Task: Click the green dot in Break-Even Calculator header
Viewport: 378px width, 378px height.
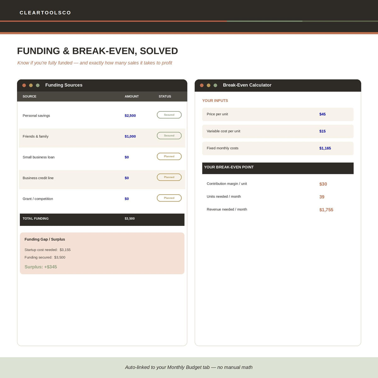Action: pos(215,85)
